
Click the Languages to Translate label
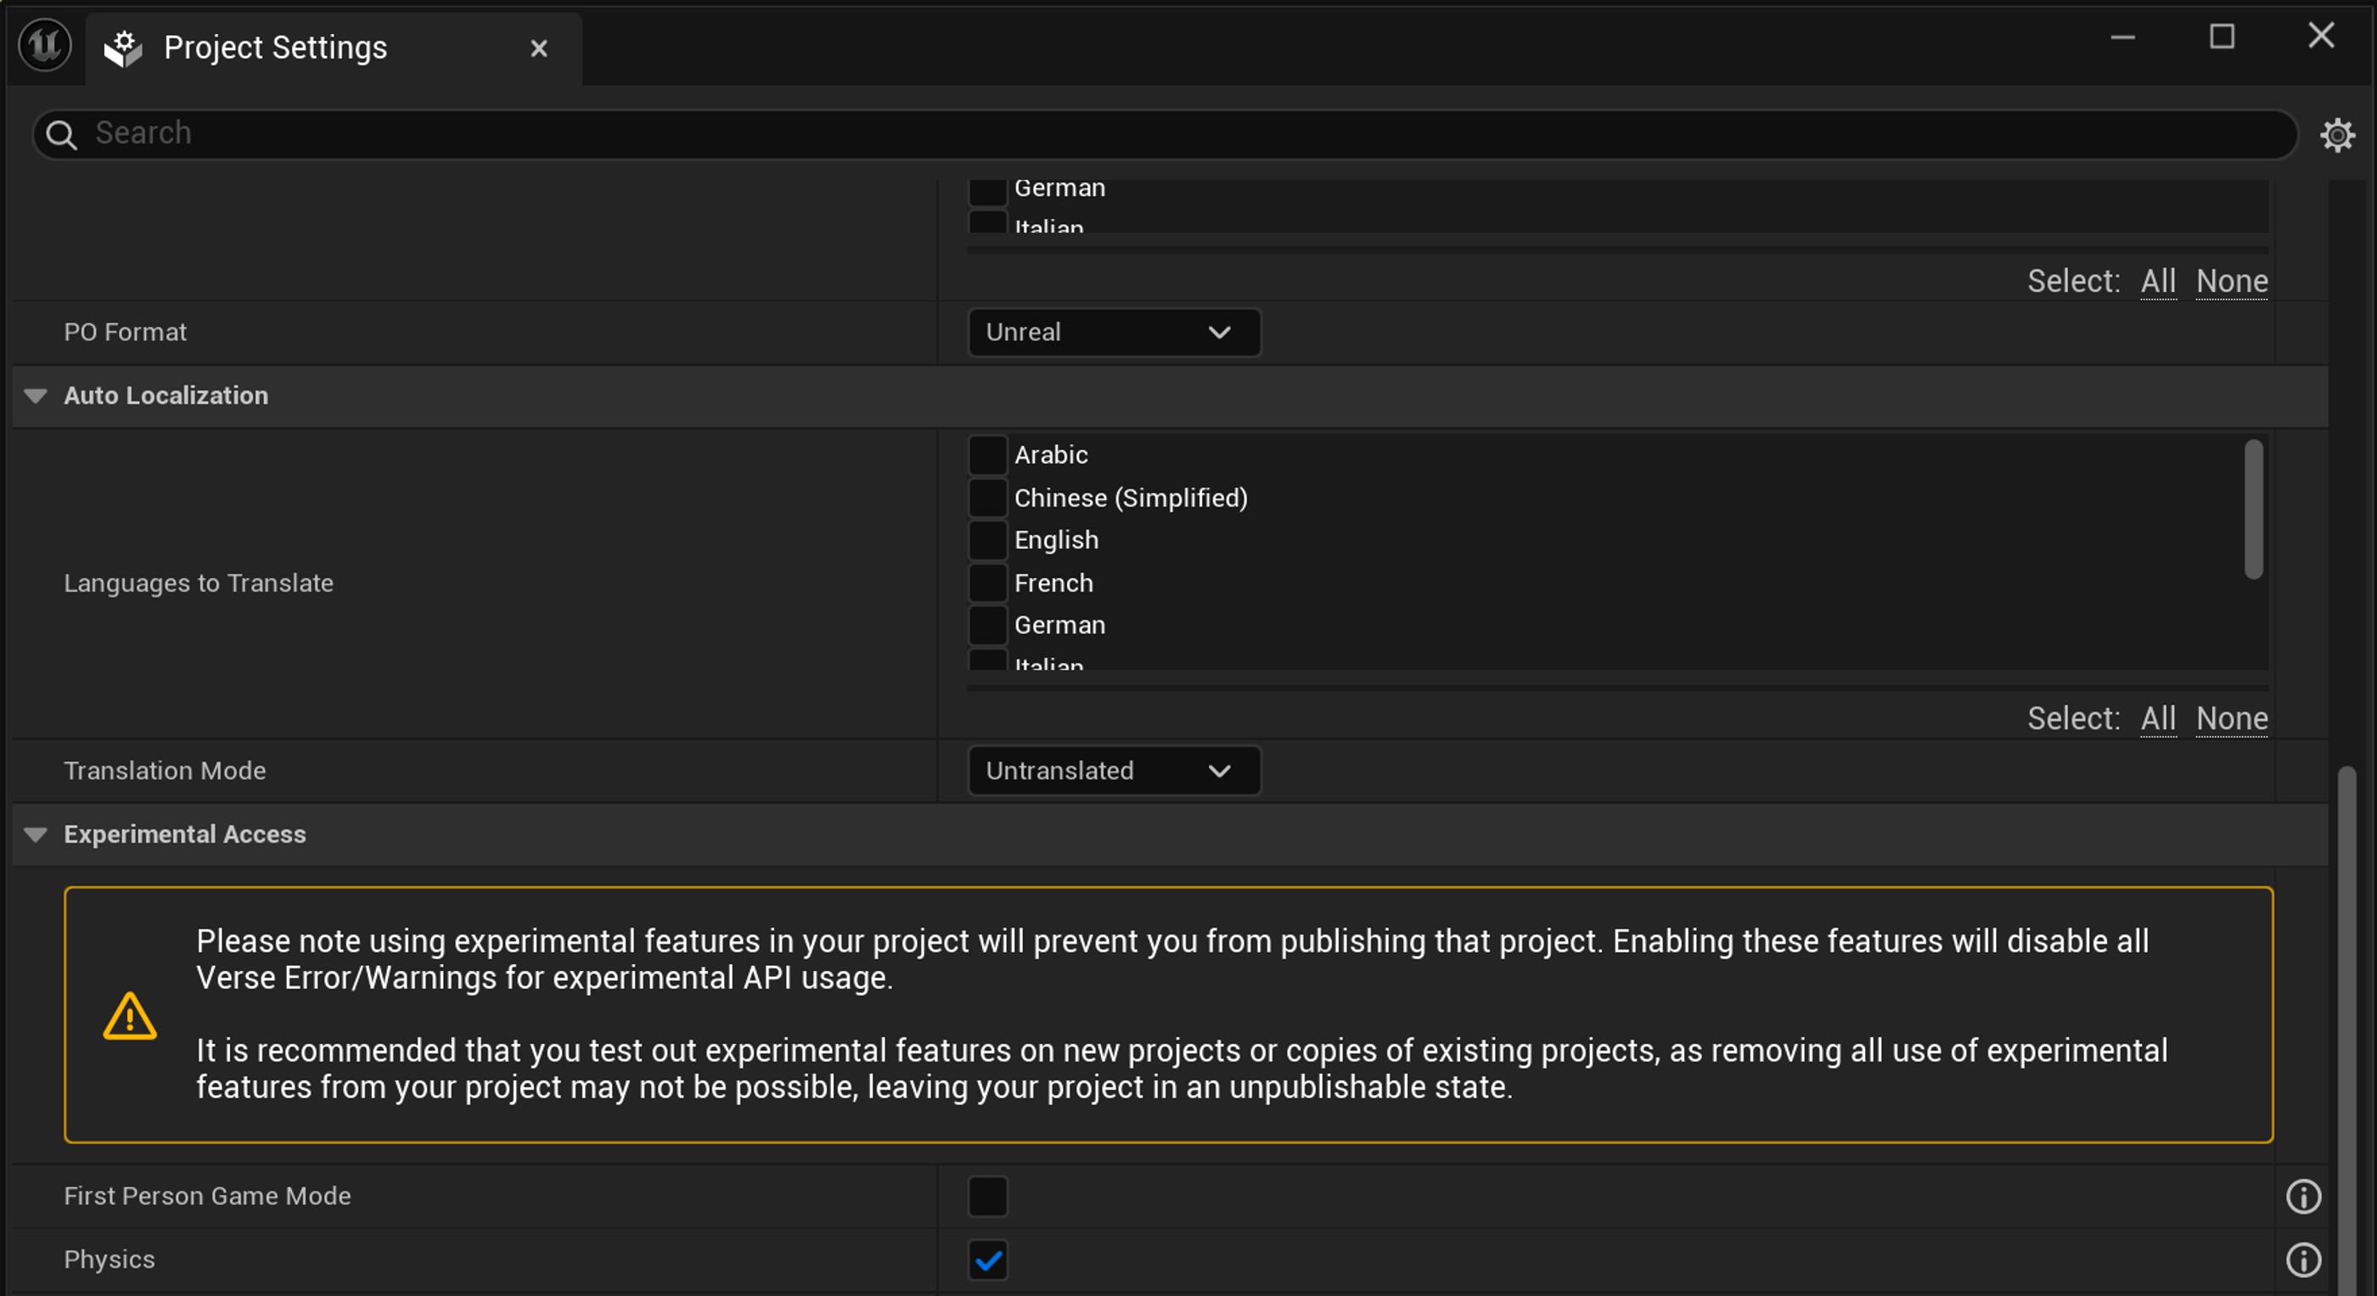tap(199, 583)
